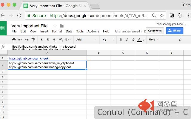
Task: Decrease decimal places
Action: tap(54, 40)
